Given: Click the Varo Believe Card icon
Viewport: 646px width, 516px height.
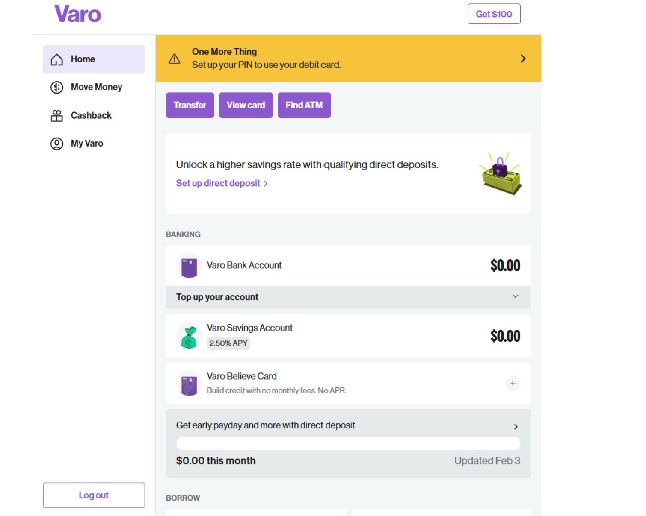Looking at the screenshot, I should tap(189, 384).
